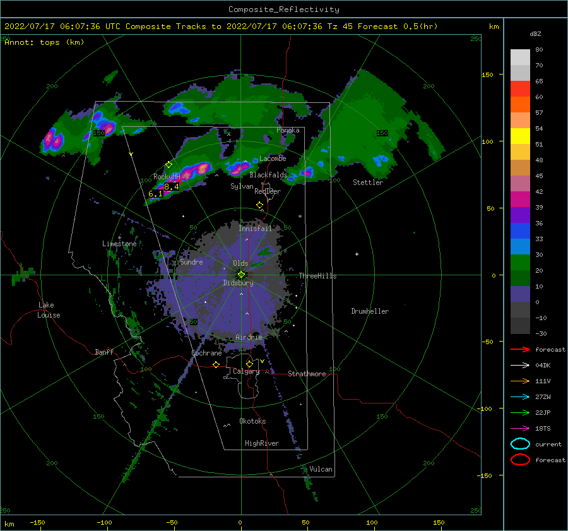This screenshot has height=531, width=568.
Task: Click the Lake Louise label
Action: [x=49, y=310]
